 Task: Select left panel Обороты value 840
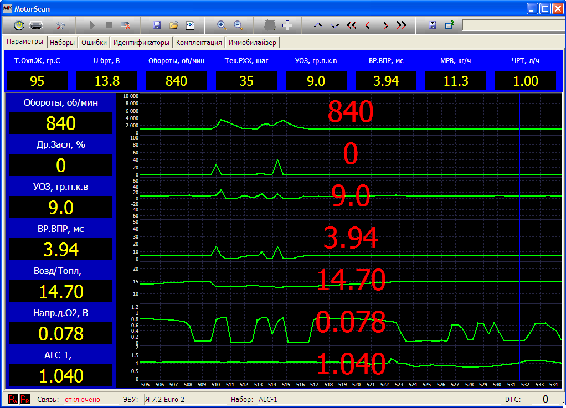coord(61,123)
